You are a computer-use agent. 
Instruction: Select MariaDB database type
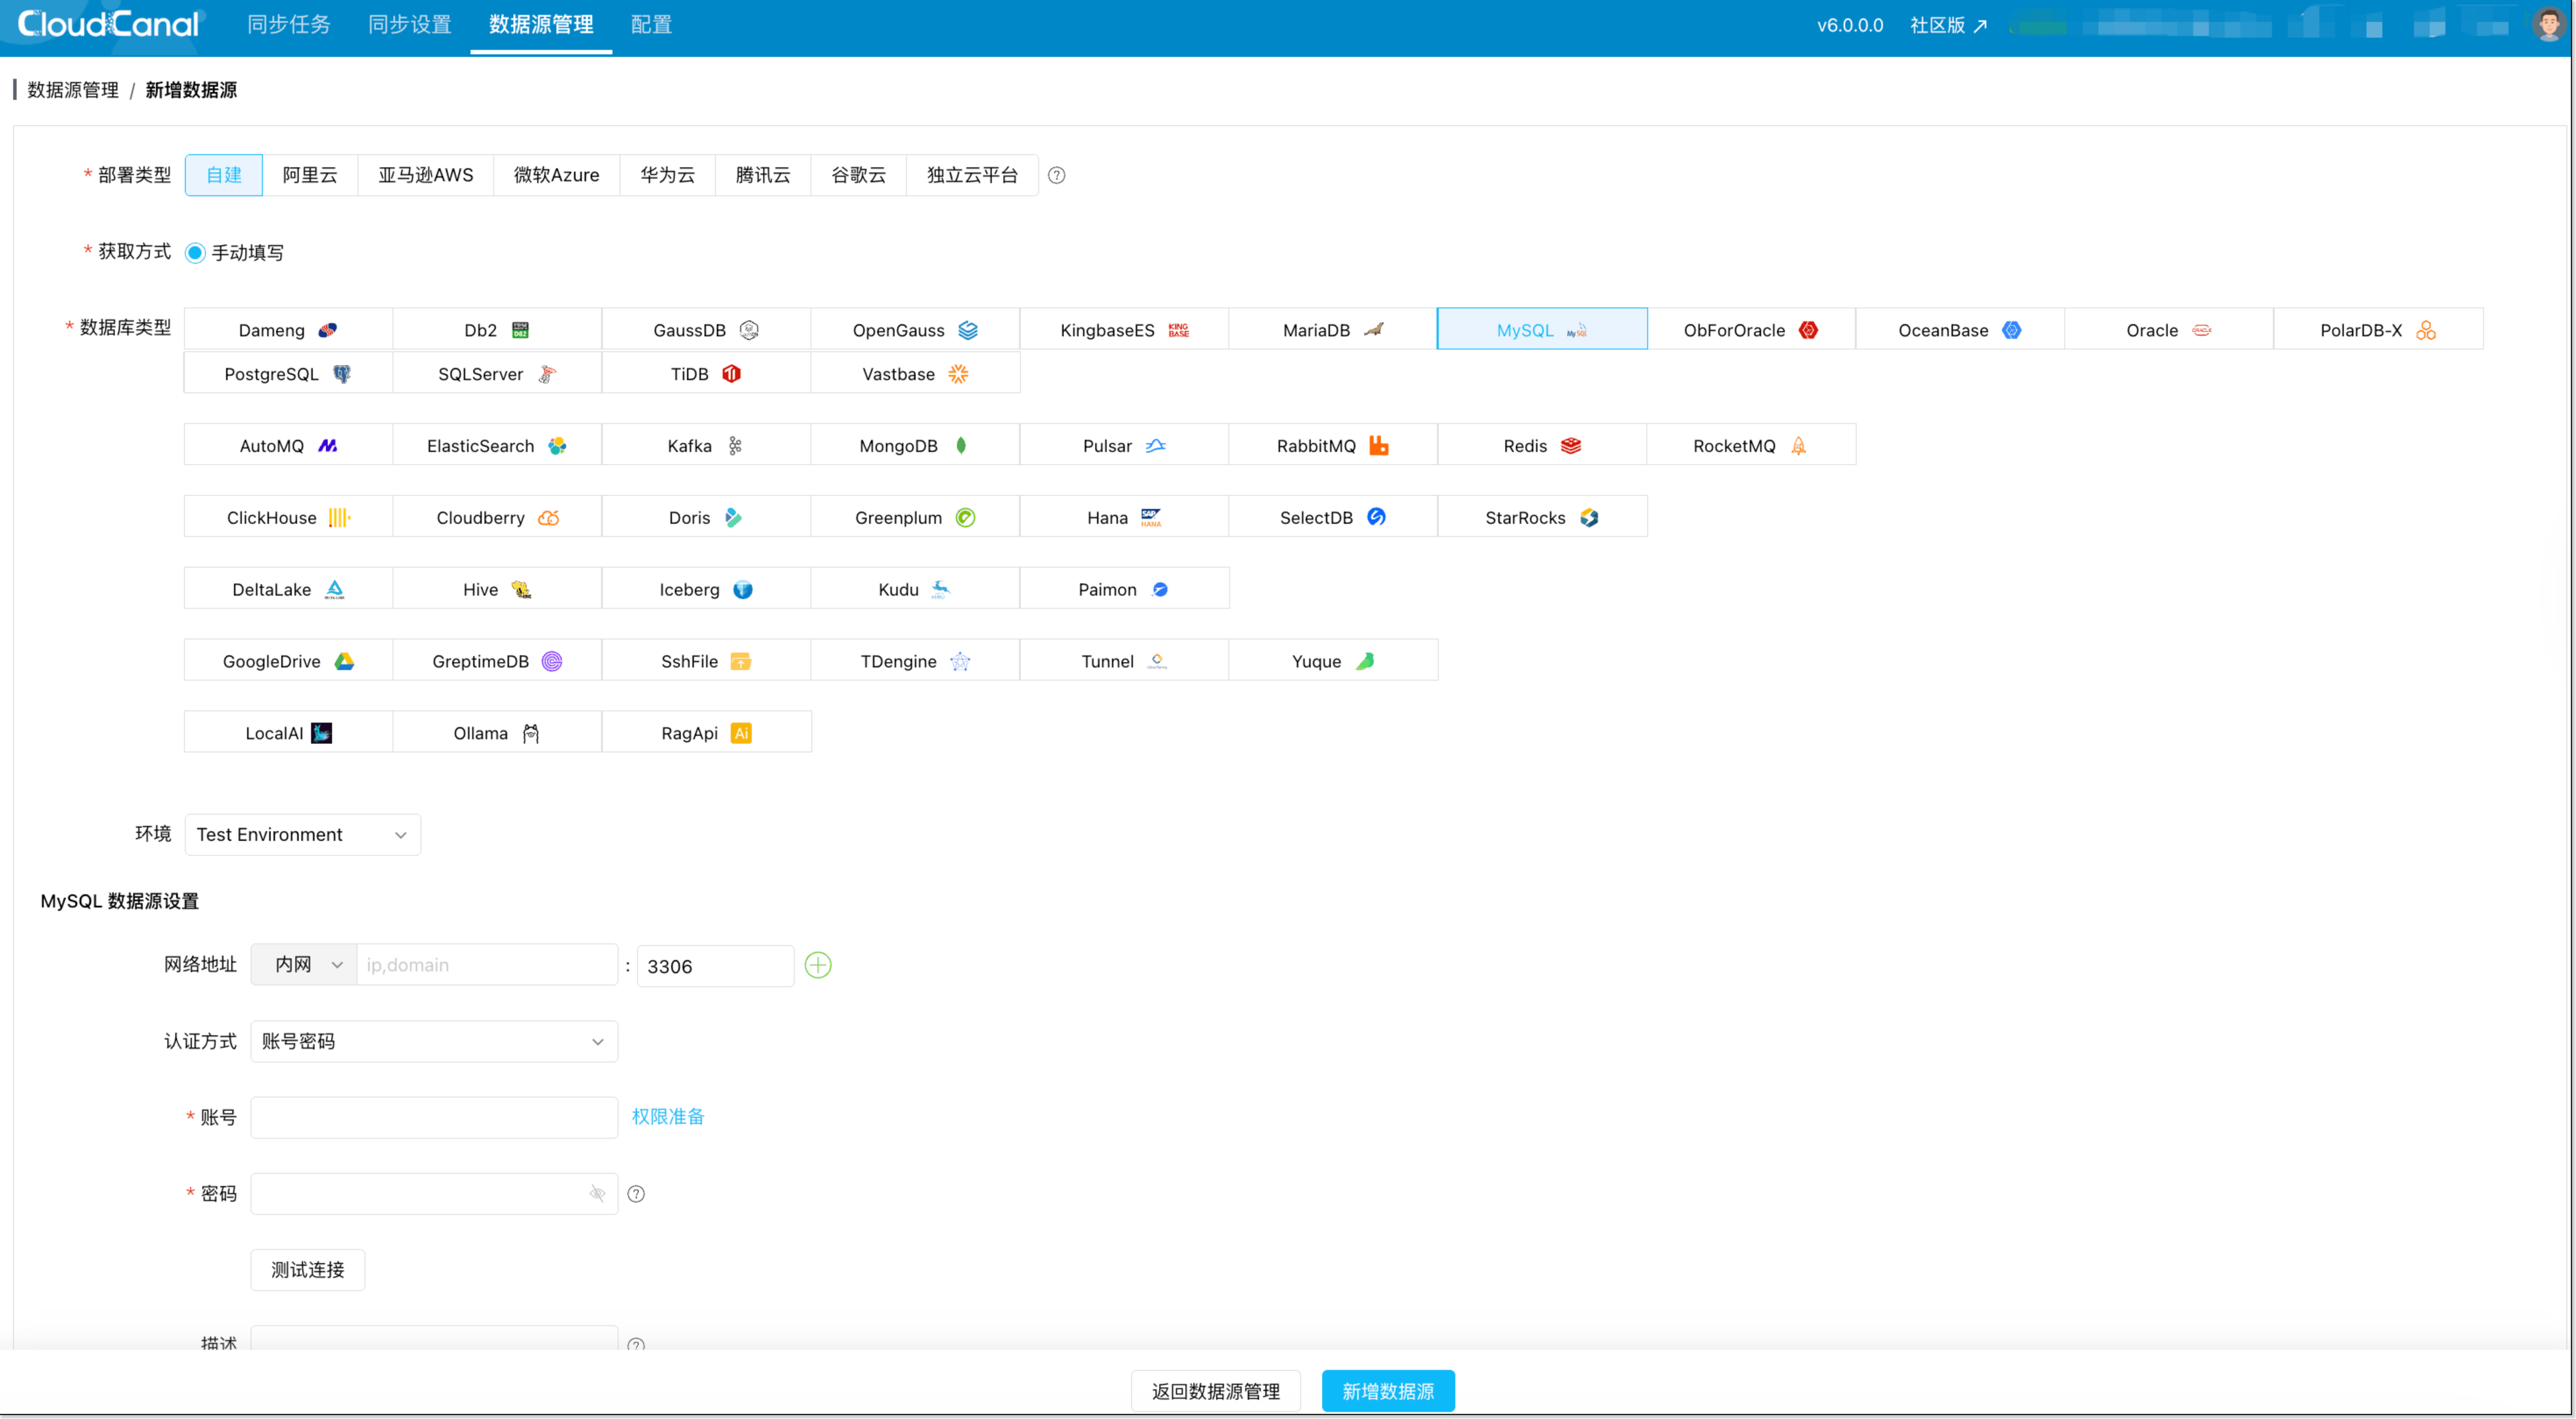pyautogui.click(x=1333, y=330)
